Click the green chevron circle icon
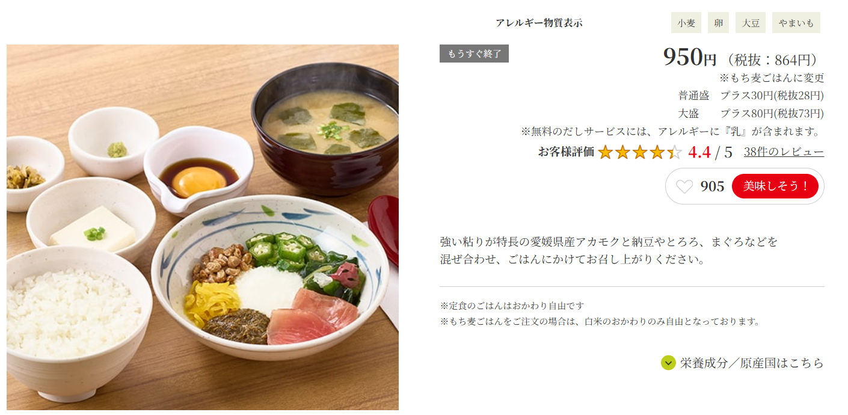The height and width of the screenshot is (415, 848). pos(668,363)
